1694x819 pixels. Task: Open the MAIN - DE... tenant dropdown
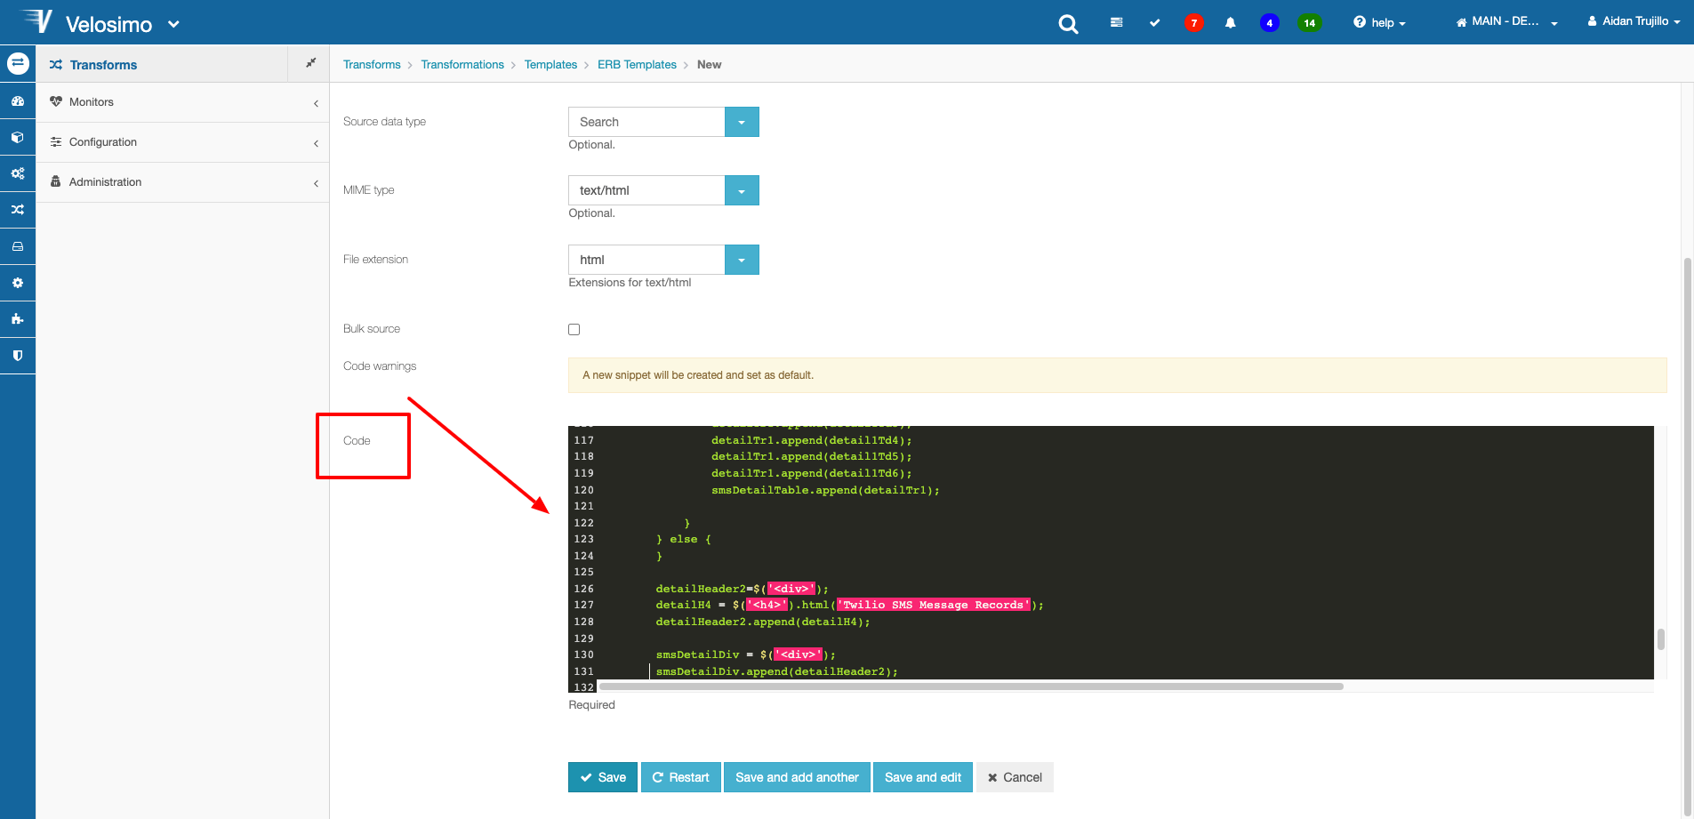tap(1506, 21)
